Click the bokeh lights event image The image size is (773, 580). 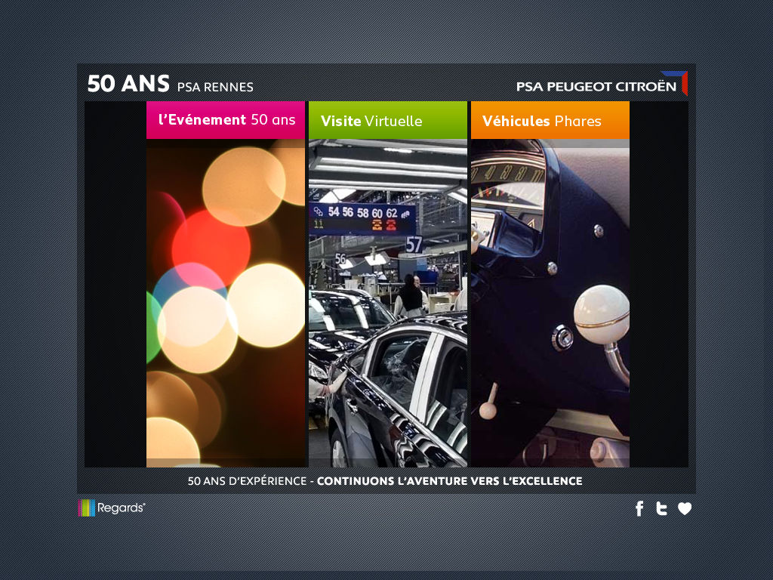coord(226,302)
